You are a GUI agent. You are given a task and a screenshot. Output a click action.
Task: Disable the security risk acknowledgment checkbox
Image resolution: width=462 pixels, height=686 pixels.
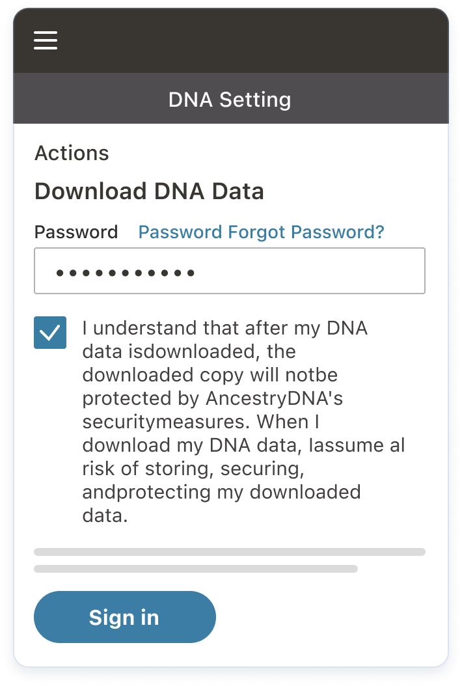[x=50, y=332]
